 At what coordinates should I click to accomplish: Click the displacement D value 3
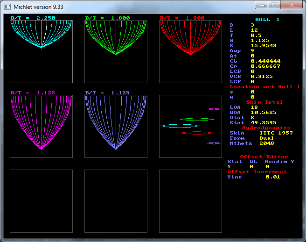(x=252, y=25)
